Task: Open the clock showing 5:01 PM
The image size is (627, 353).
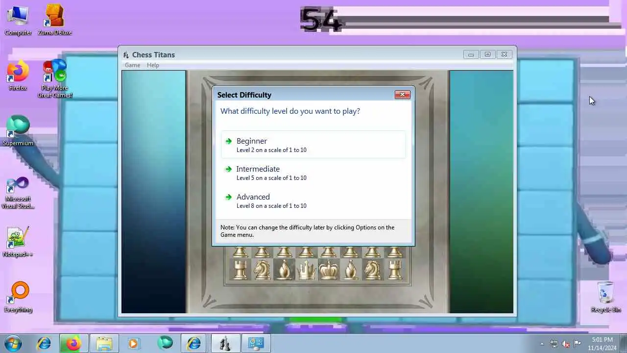Action: point(602,343)
